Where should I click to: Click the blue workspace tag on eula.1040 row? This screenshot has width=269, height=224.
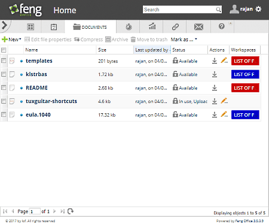point(245,115)
